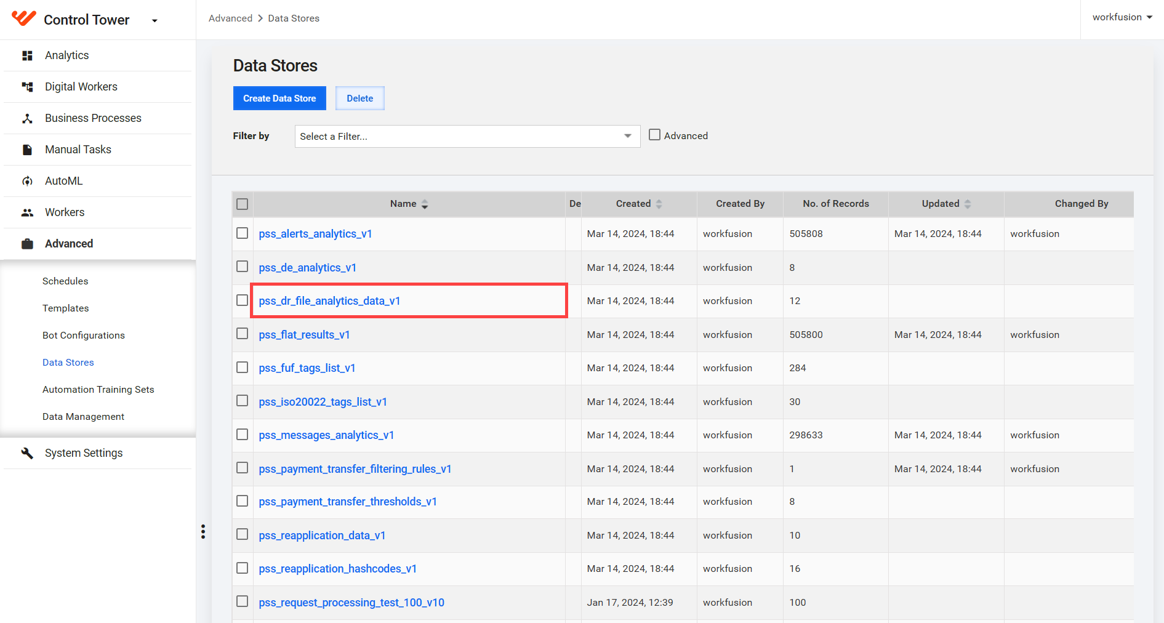1164x623 pixels.
Task: Open the pss_request_processing_test_100_v10 data store
Action: pos(351,603)
